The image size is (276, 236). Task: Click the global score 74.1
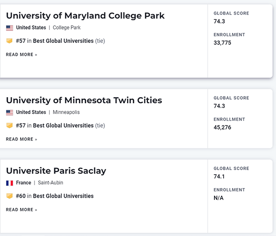(219, 177)
